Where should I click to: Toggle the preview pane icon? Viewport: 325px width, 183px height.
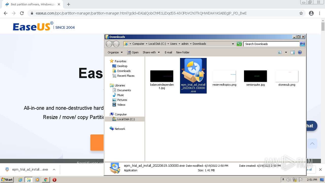pos(293,52)
